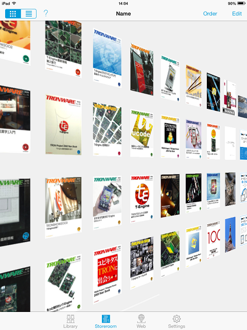Open the TRONSHOW2003 magazine cover
Image resolution: width=247 pixels, height=330 pixels.
pyautogui.click(x=63, y=207)
